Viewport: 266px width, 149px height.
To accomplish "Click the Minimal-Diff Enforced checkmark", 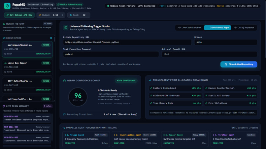I will pos(151,96).
